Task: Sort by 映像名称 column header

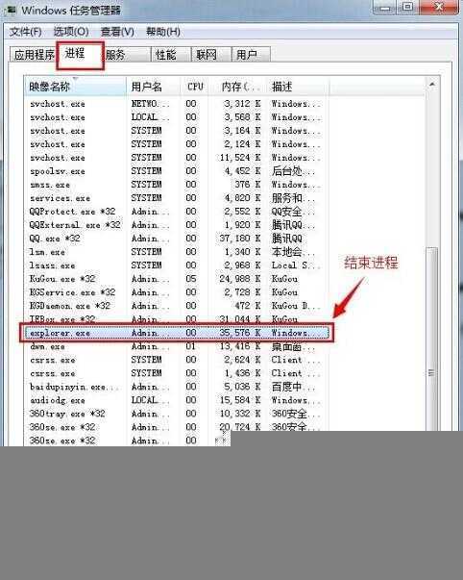Action: point(75,87)
